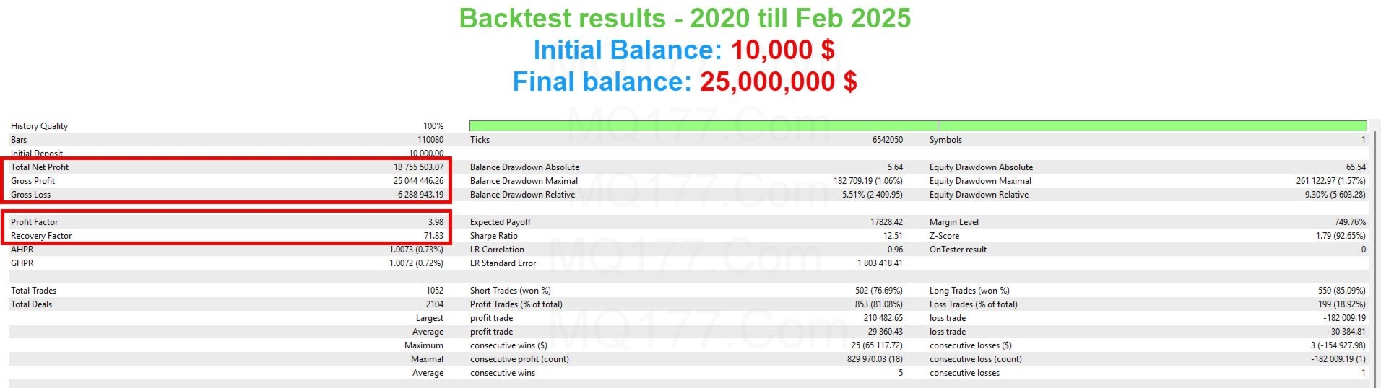
Task: Click the Z-Score row label
Action: pos(944,236)
